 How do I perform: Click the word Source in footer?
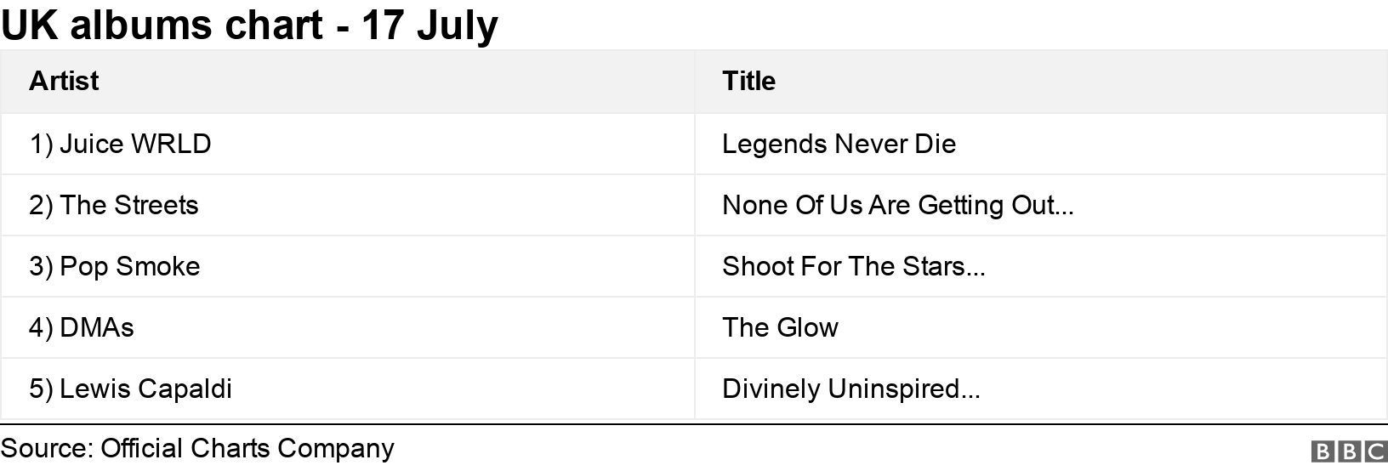(45, 448)
